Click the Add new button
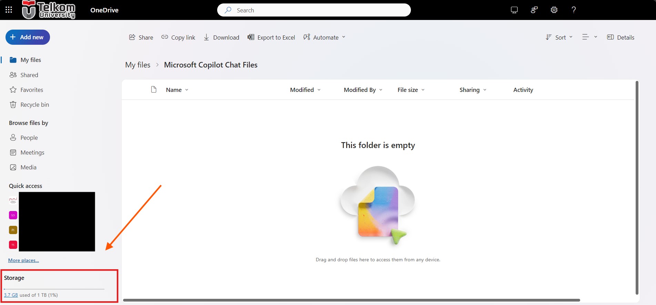656x305 pixels. point(28,37)
